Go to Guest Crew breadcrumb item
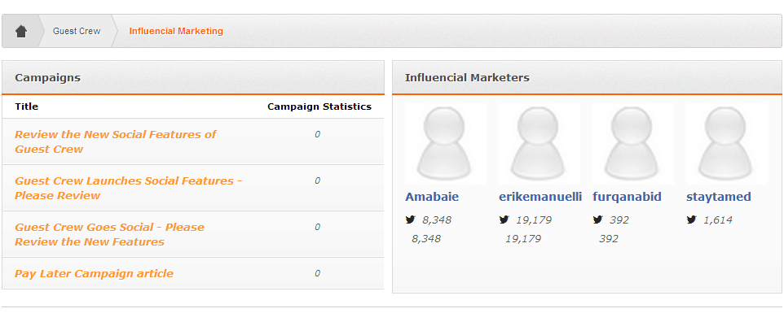Viewport: 784px width, 313px height. [x=77, y=32]
